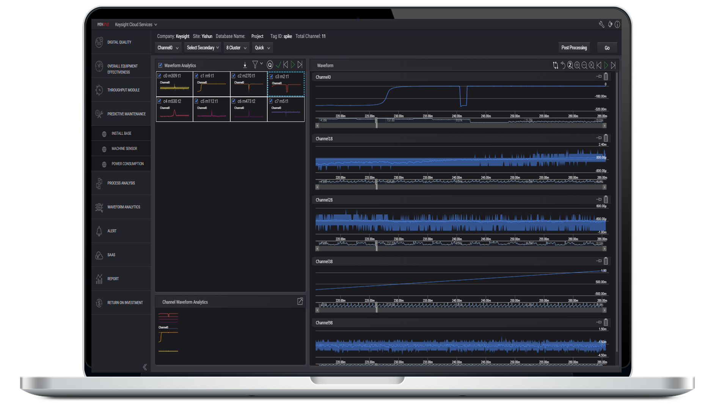Expand the Select Secondary dropdown
The height and width of the screenshot is (405, 713).
203,48
